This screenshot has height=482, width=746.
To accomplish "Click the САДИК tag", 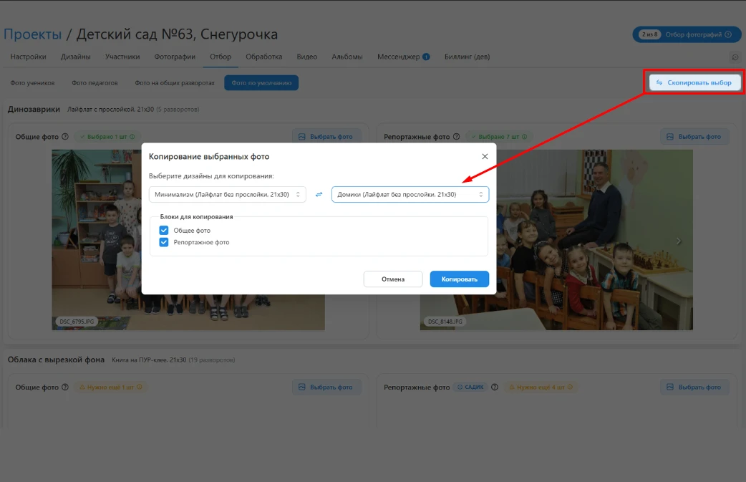I will [470, 387].
